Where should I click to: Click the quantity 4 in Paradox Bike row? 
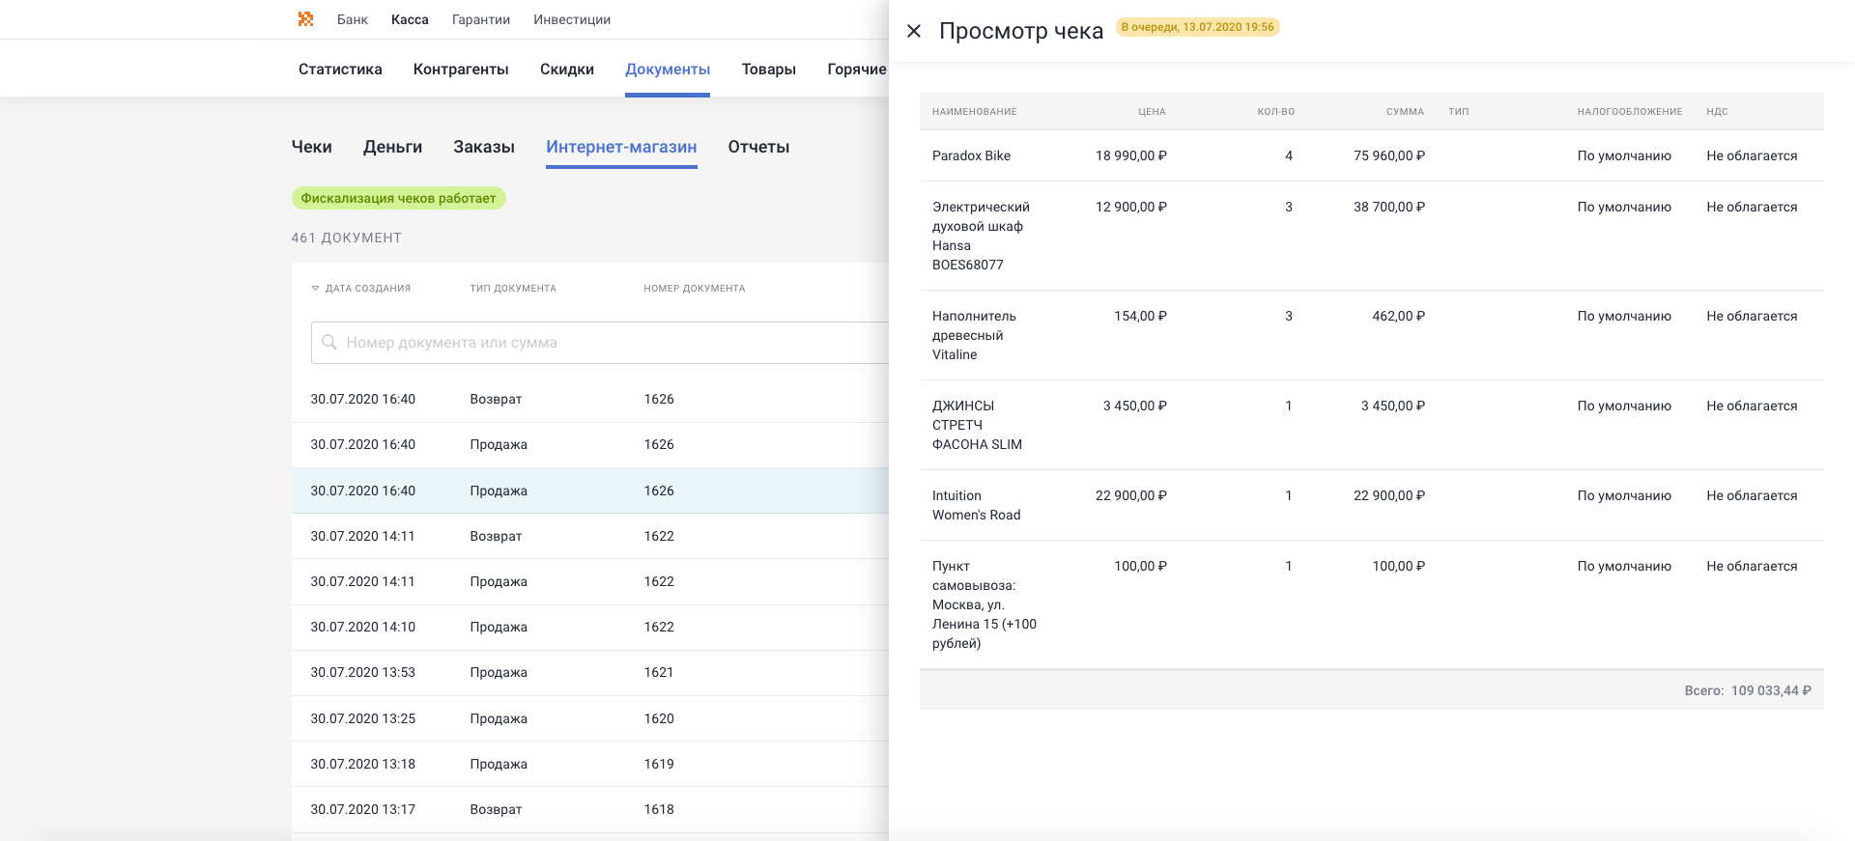[1289, 156]
